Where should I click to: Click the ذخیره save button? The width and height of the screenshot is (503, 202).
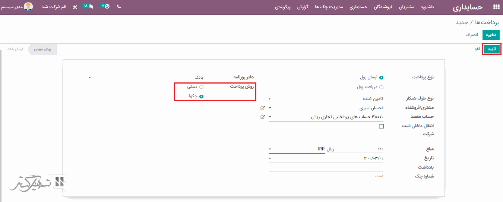(491, 35)
